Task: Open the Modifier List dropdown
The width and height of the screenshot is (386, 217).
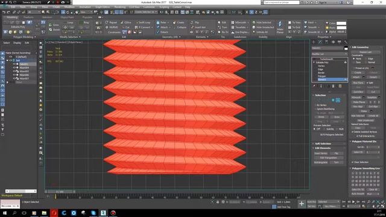Action: [329, 54]
